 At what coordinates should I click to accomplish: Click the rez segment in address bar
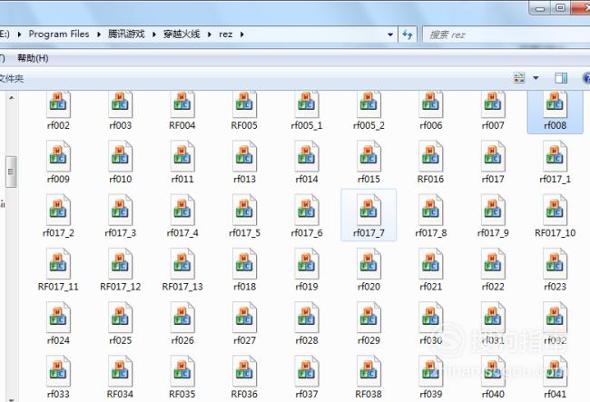(226, 34)
